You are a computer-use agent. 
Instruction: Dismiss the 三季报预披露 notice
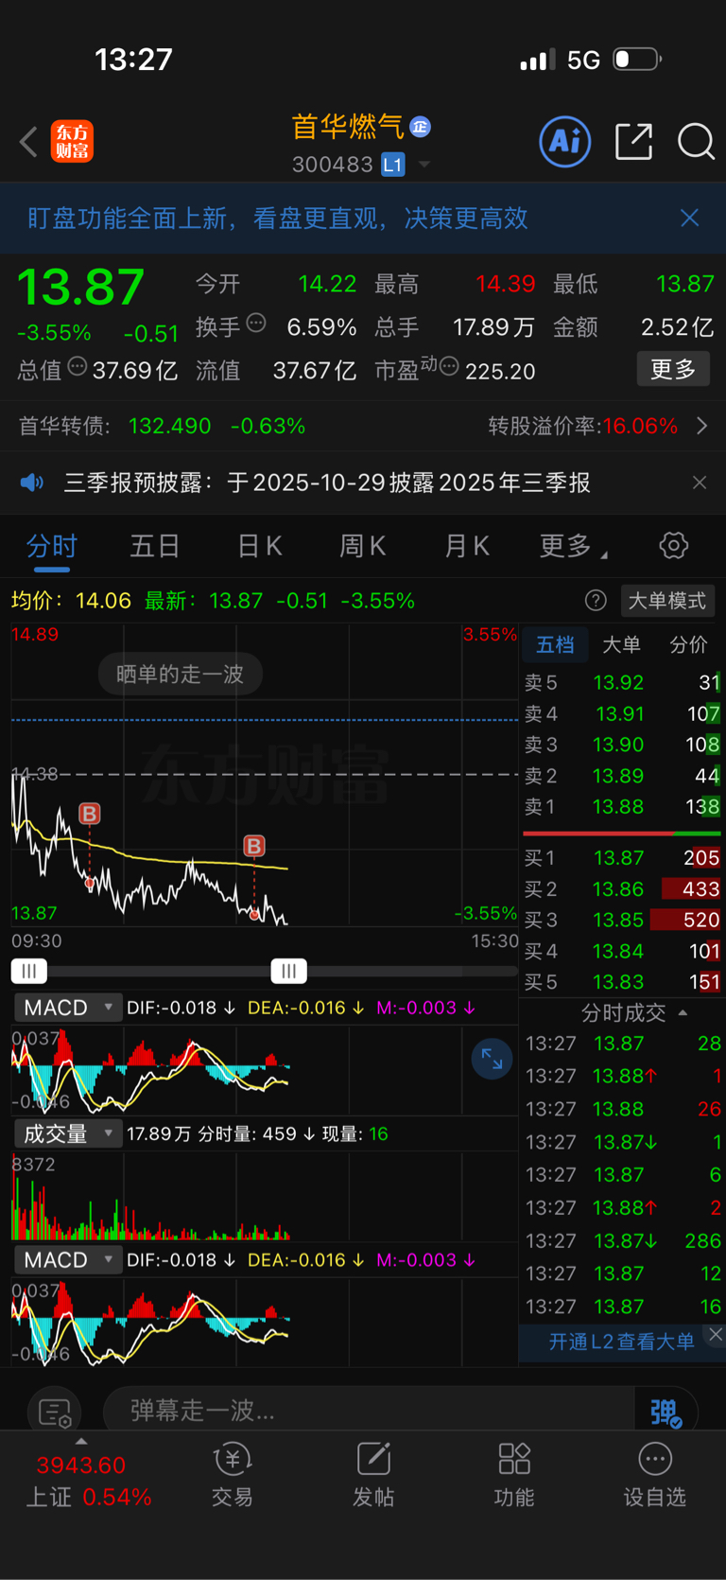point(700,483)
